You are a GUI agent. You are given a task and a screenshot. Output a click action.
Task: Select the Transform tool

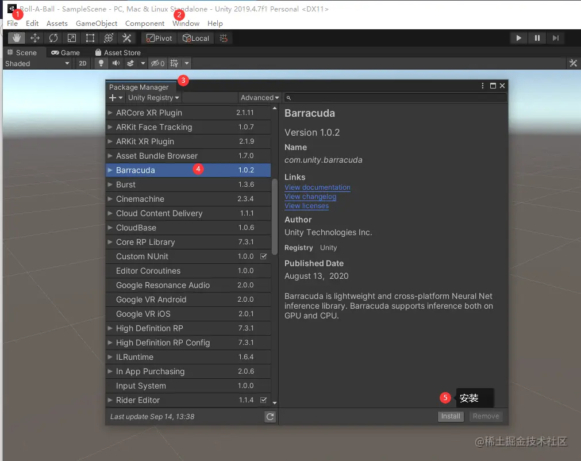click(109, 38)
